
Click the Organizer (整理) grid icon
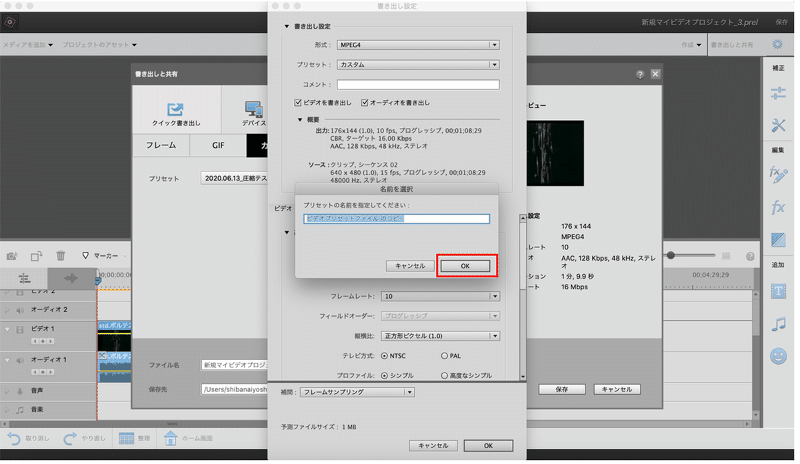click(127, 439)
